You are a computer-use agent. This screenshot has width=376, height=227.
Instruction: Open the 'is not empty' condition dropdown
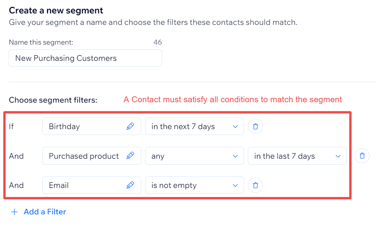[x=195, y=185]
